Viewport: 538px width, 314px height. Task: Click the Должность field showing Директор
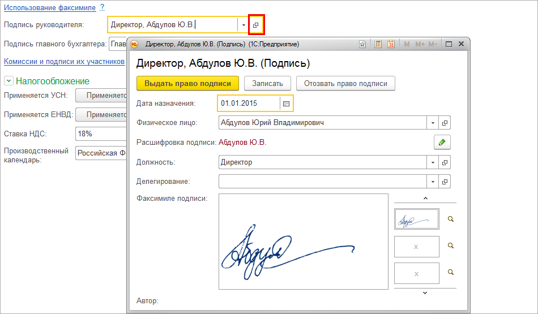(x=323, y=162)
